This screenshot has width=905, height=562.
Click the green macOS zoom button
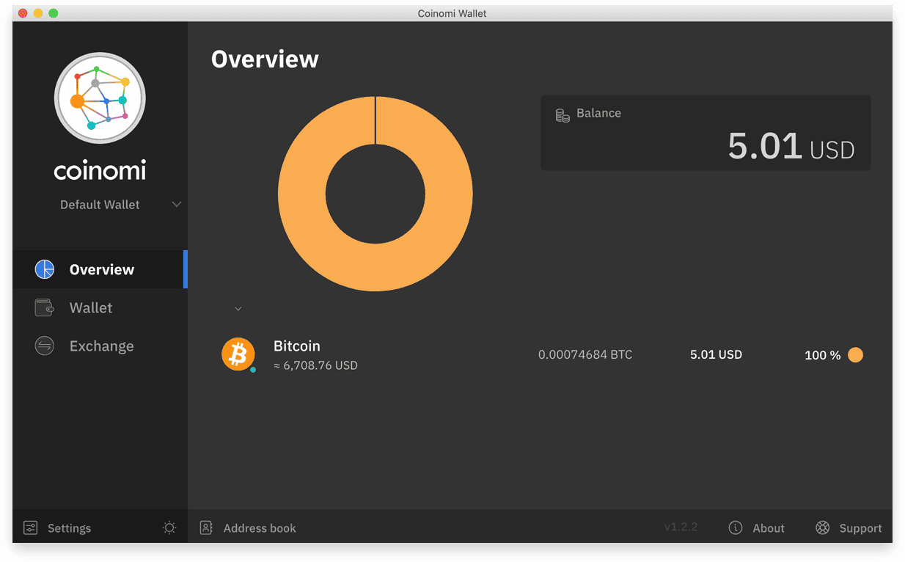click(x=53, y=13)
